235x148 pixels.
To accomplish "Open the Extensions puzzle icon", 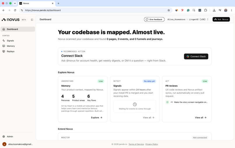I will (x=206, y=10).
